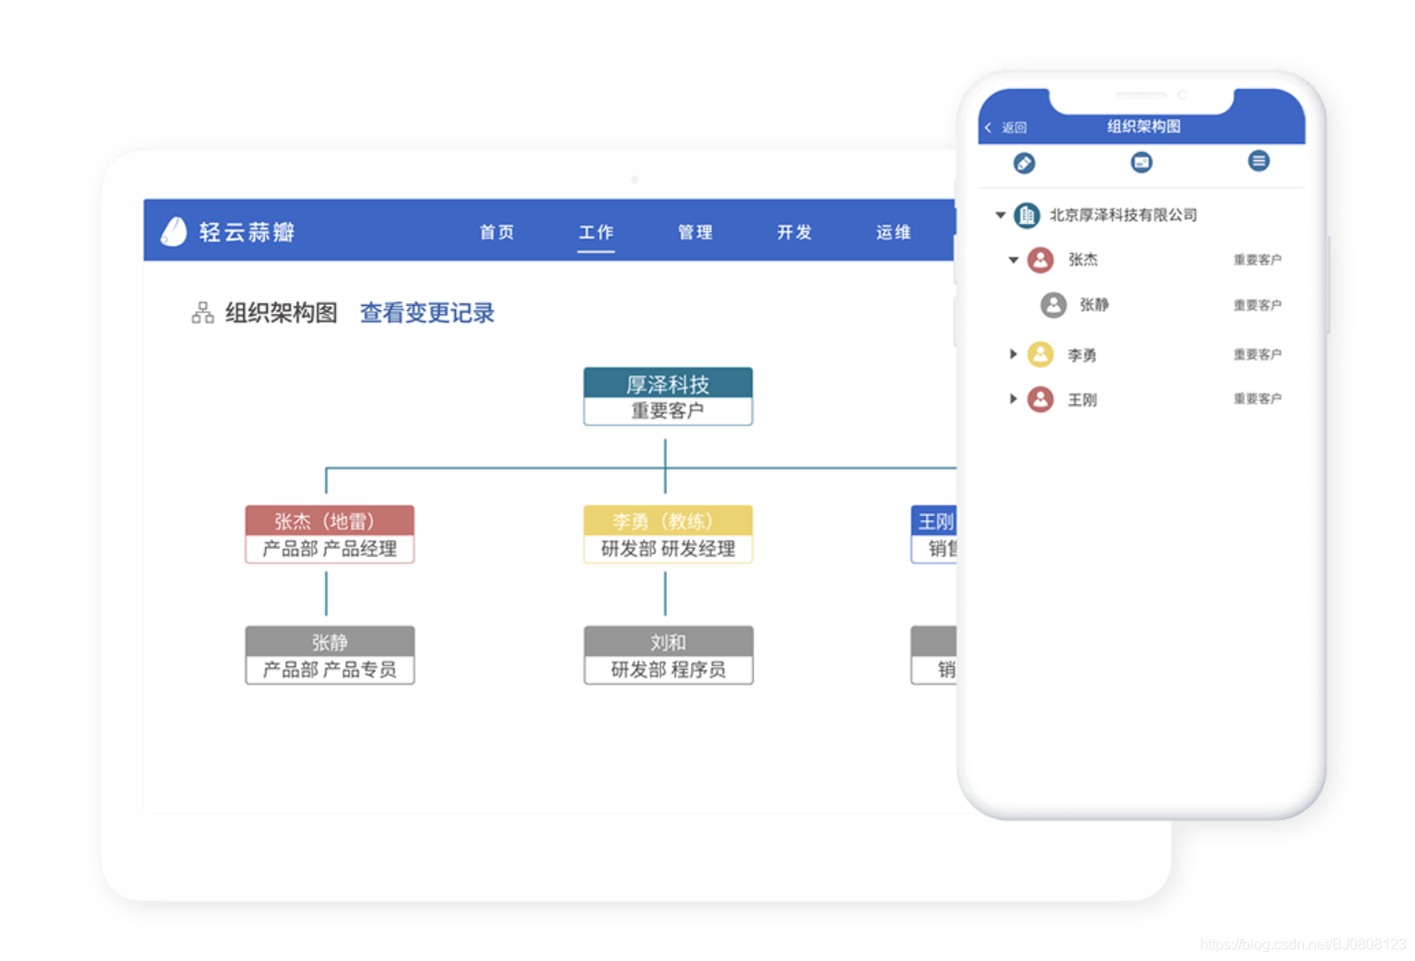Select the 张静 产品部 产品专员 node
Screen dimensions: 1415x961
330,655
